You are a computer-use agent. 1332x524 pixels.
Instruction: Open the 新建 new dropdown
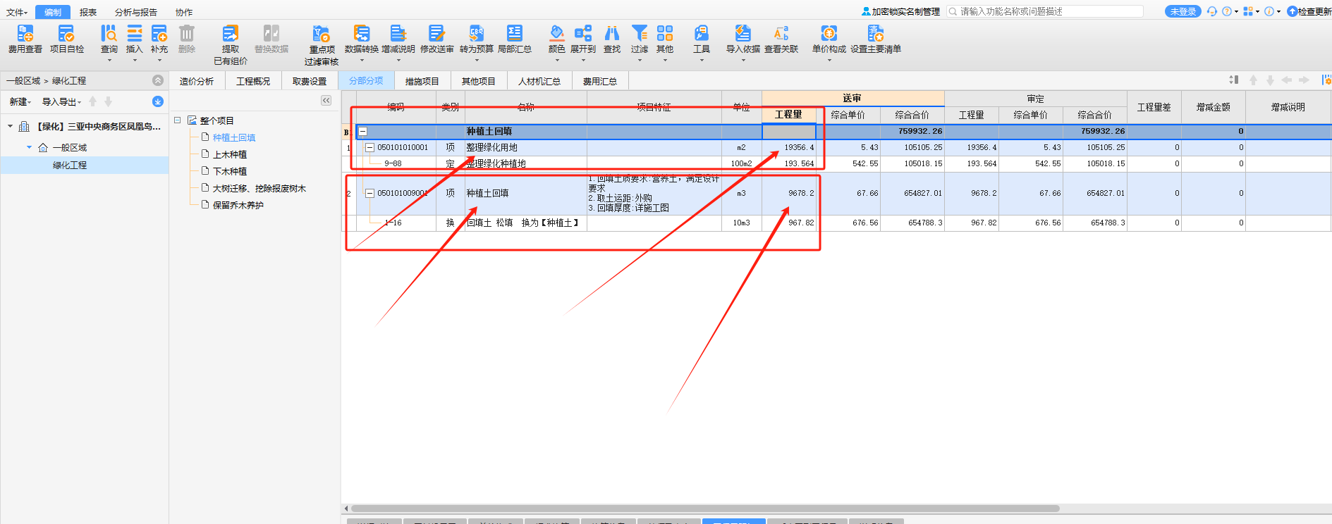click(20, 102)
